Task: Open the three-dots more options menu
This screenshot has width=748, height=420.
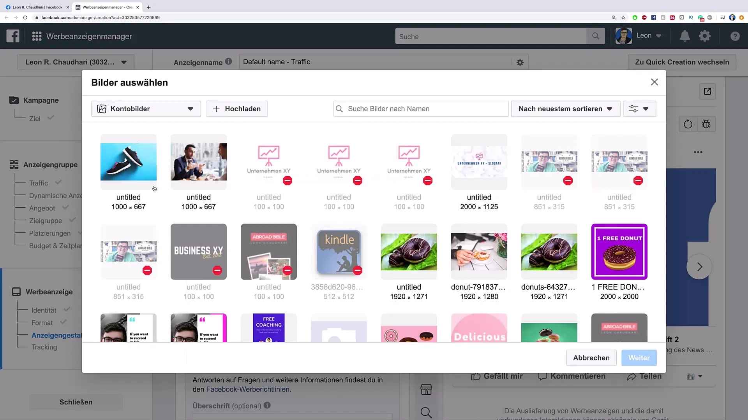Action: click(698, 152)
